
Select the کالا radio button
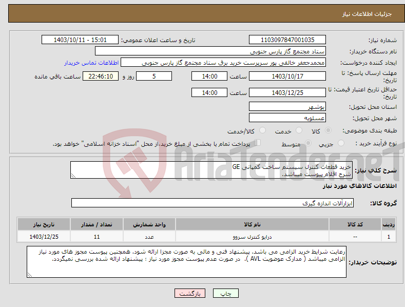pos(329,130)
